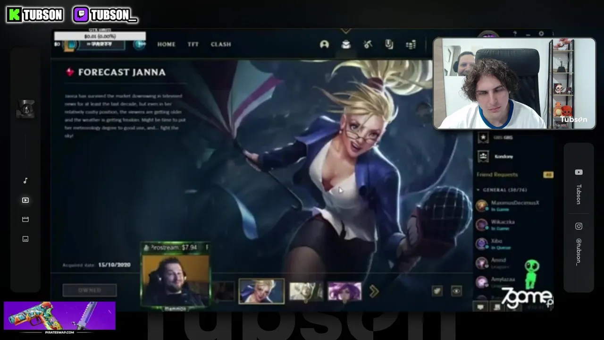Select the light skin thumbnail after Forecast Janna
Image resolution: width=604 pixels, height=340 pixels.
[306, 291]
